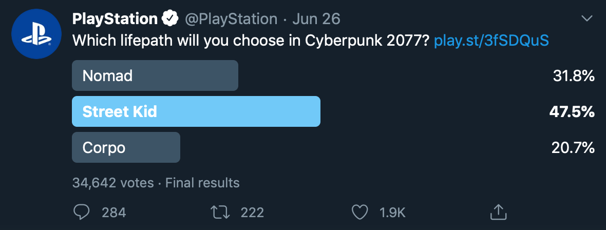
Task: Click the verified badge next to PlayStation
Action: 170,20
